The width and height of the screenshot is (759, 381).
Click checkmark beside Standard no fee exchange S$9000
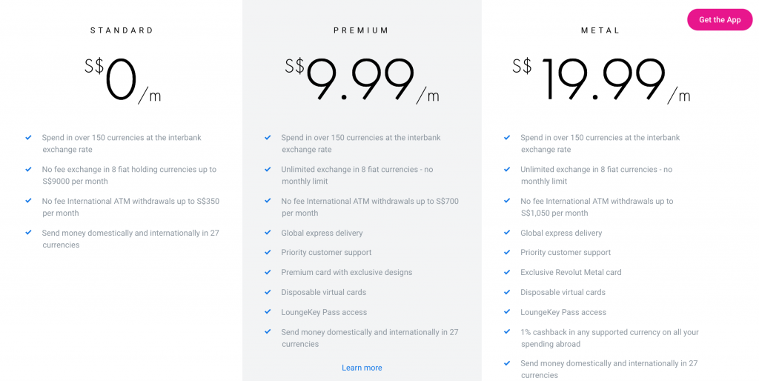click(x=29, y=169)
